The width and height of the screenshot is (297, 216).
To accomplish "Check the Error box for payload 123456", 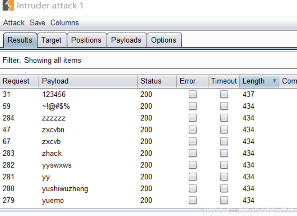I will [192, 94].
